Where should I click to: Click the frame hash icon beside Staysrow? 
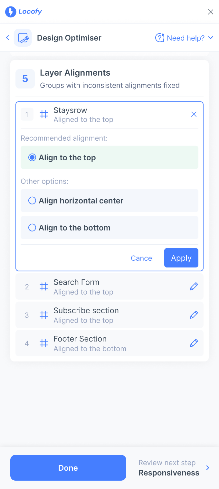point(44,114)
